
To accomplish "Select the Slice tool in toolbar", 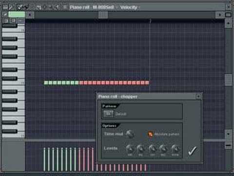I will coord(39,7).
